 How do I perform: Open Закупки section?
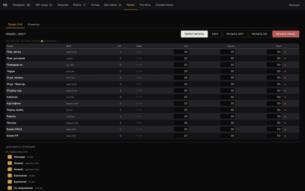pos(63,5)
